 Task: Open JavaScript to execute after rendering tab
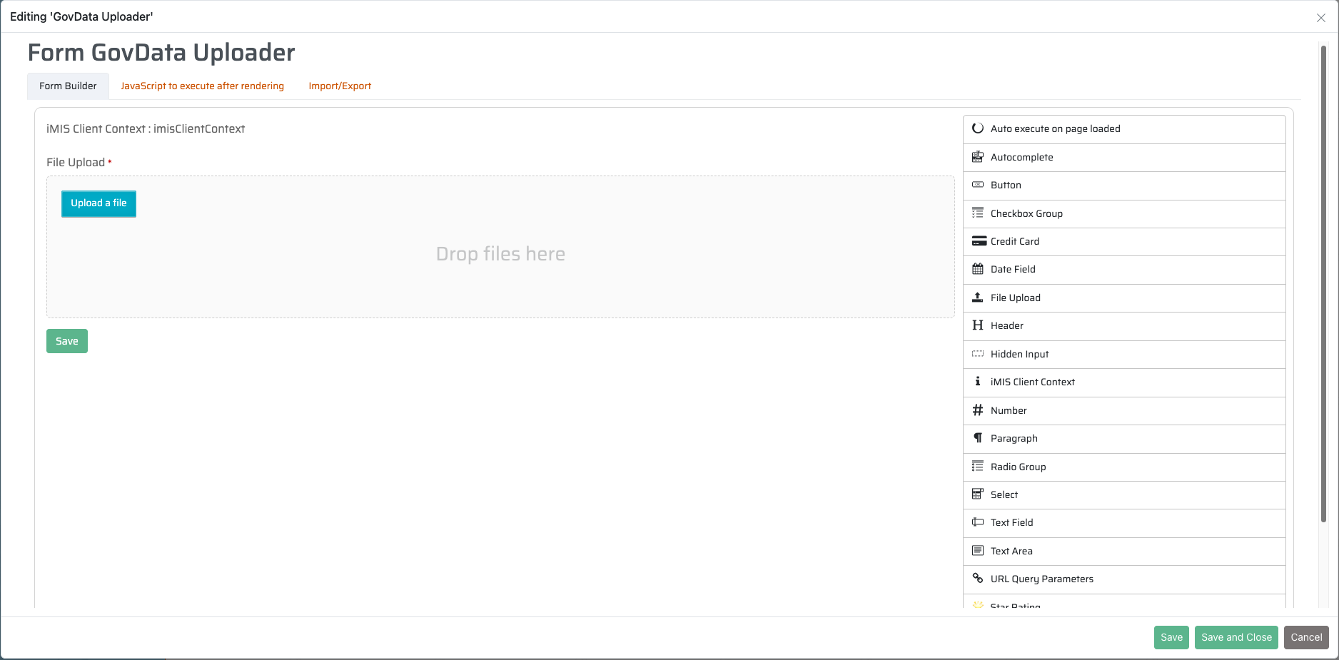(202, 86)
